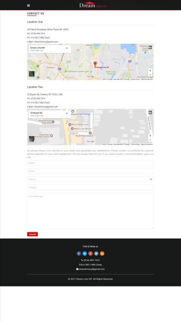The width and height of the screenshot is (181, 322).
Task: Zoom out on the first map
Action: click(150, 75)
